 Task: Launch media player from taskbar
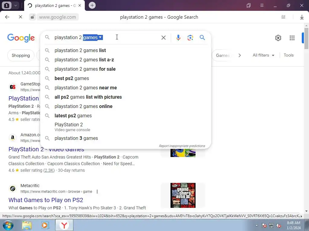[45, 225]
